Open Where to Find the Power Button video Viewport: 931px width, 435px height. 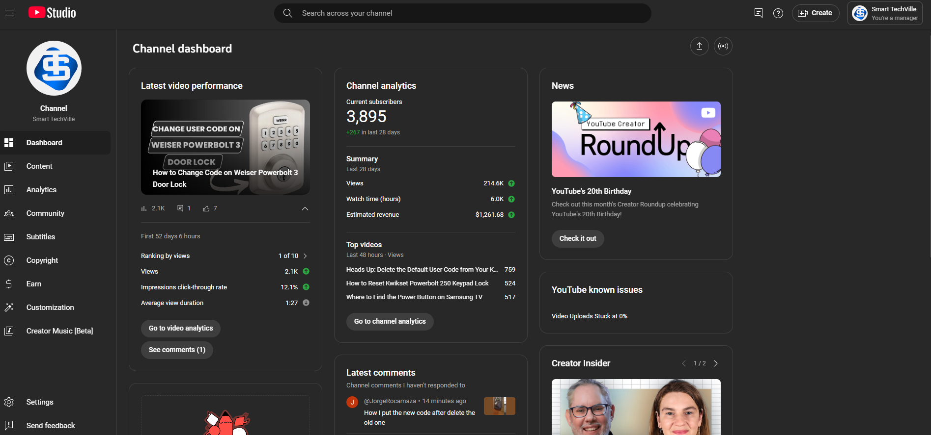tap(414, 297)
